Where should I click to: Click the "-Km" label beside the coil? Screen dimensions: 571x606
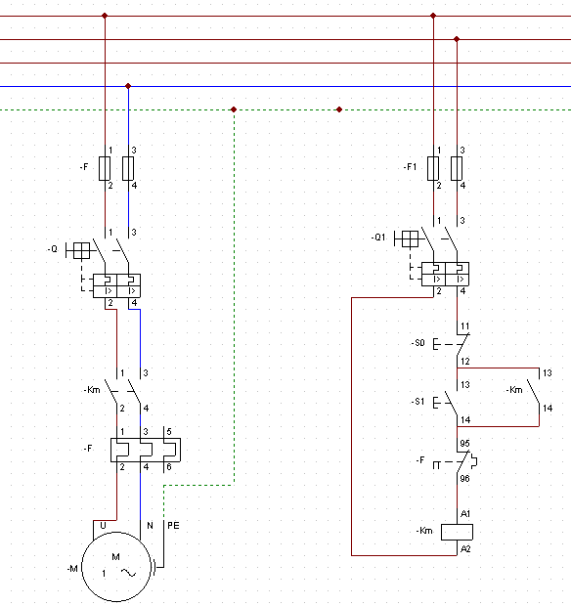click(424, 531)
